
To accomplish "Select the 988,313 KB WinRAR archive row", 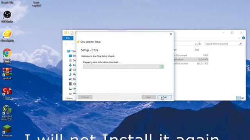I will coord(191,63).
